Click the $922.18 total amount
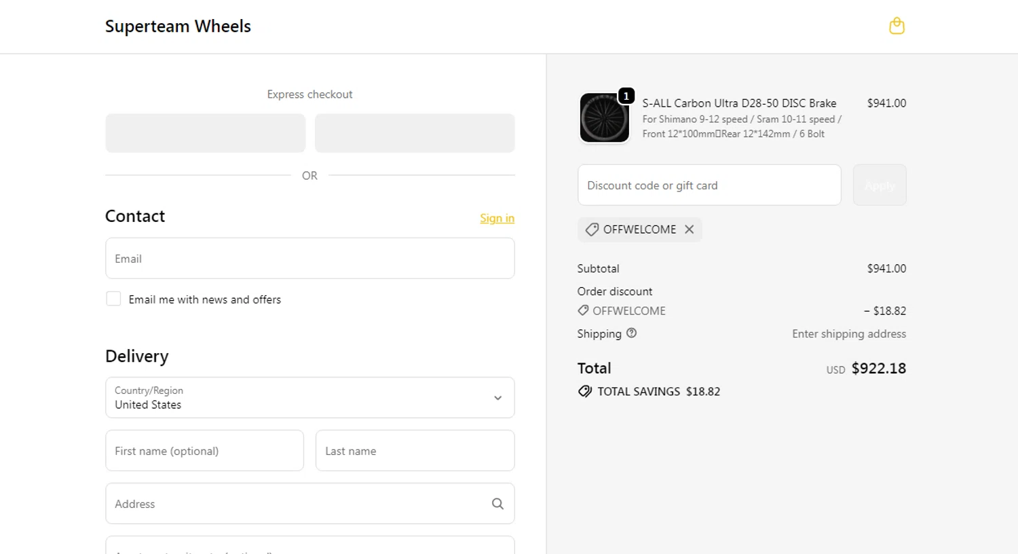 pyautogui.click(x=879, y=369)
